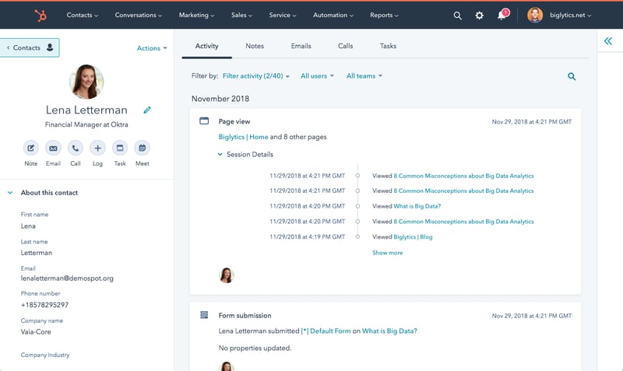This screenshot has height=371, width=623.
Task: Go back to Contacts list
Action: 30,47
